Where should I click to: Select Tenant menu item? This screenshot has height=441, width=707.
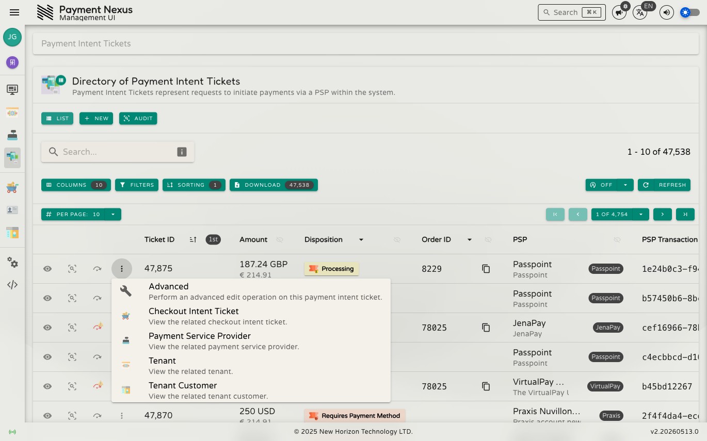(x=251, y=366)
